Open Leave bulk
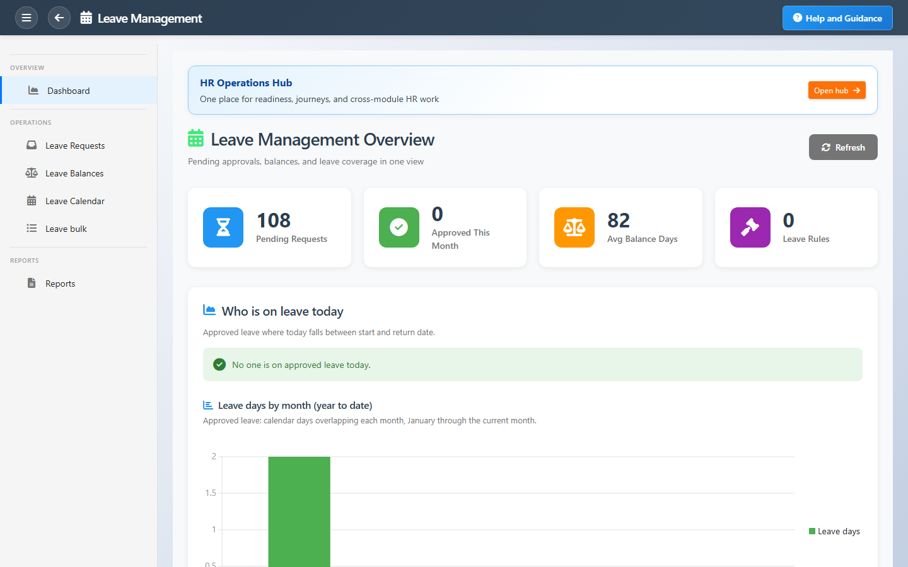 coord(79,229)
